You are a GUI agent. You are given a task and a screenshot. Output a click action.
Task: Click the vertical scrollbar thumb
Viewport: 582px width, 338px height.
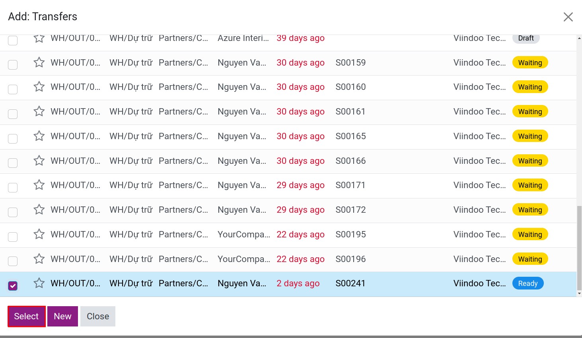579,249
